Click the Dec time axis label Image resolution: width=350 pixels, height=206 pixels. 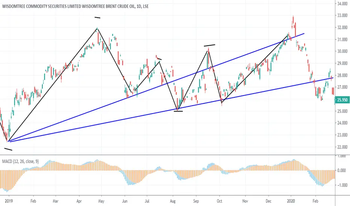pyautogui.click(x=269, y=201)
